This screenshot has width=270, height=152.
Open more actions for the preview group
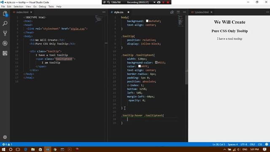pyautogui.click(x=267, y=12)
